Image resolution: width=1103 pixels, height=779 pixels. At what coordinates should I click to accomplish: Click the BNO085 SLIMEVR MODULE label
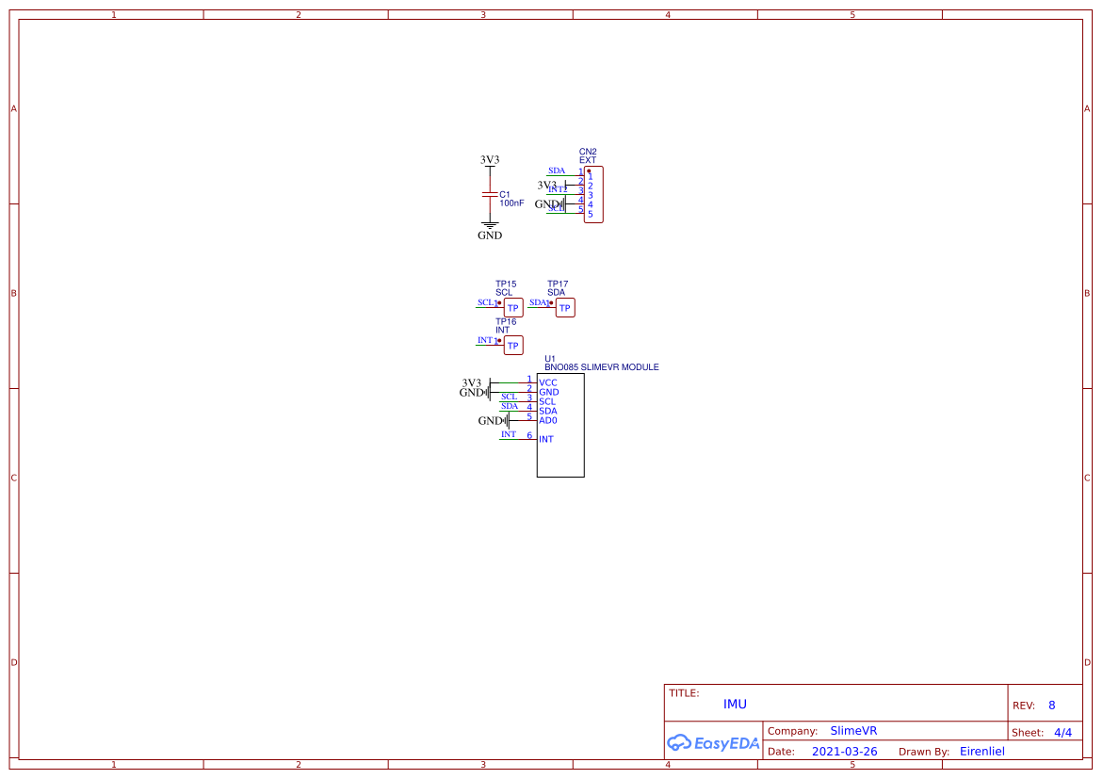point(601,367)
